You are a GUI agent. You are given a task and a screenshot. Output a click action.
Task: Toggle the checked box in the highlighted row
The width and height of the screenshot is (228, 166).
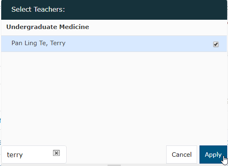tap(216, 44)
